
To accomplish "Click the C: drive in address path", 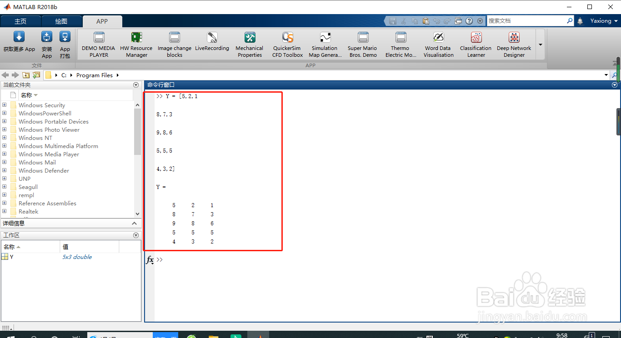I will tap(64, 75).
